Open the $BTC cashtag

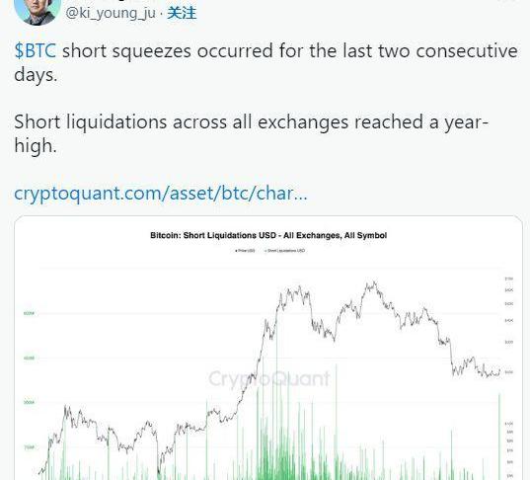pyautogui.click(x=36, y=51)
